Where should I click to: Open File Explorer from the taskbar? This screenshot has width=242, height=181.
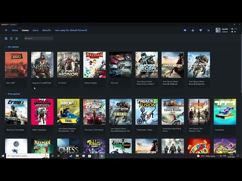click(x=77, y=156)
